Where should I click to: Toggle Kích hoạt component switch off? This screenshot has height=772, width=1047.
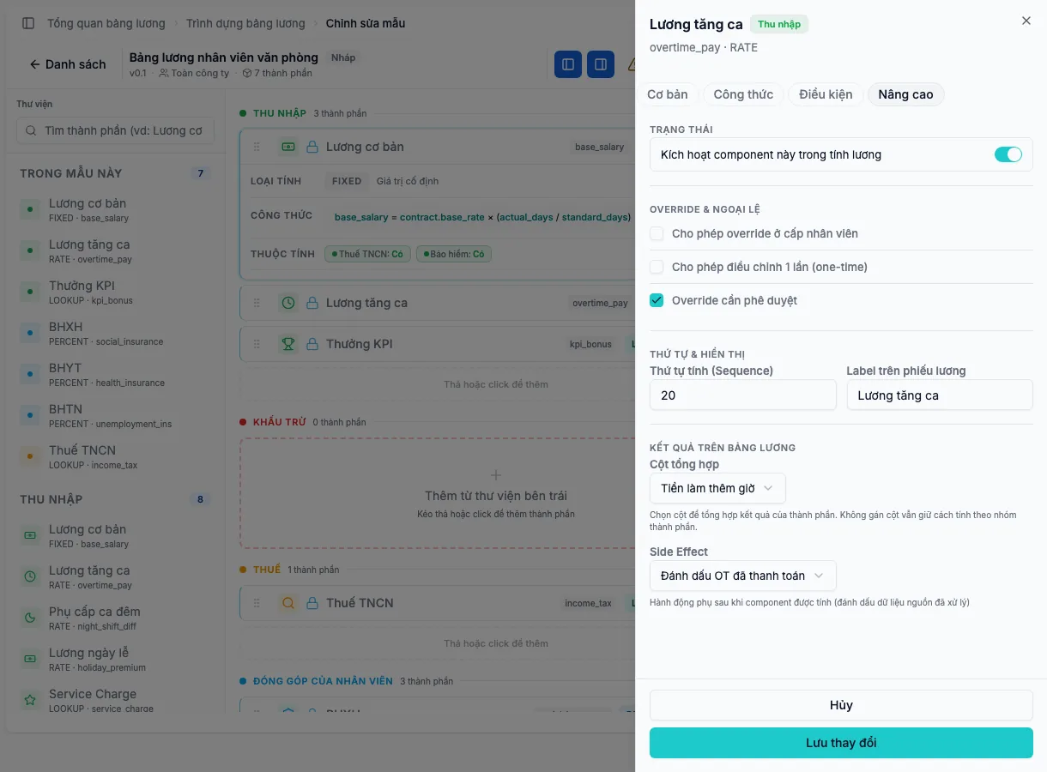click(1008, 154)
